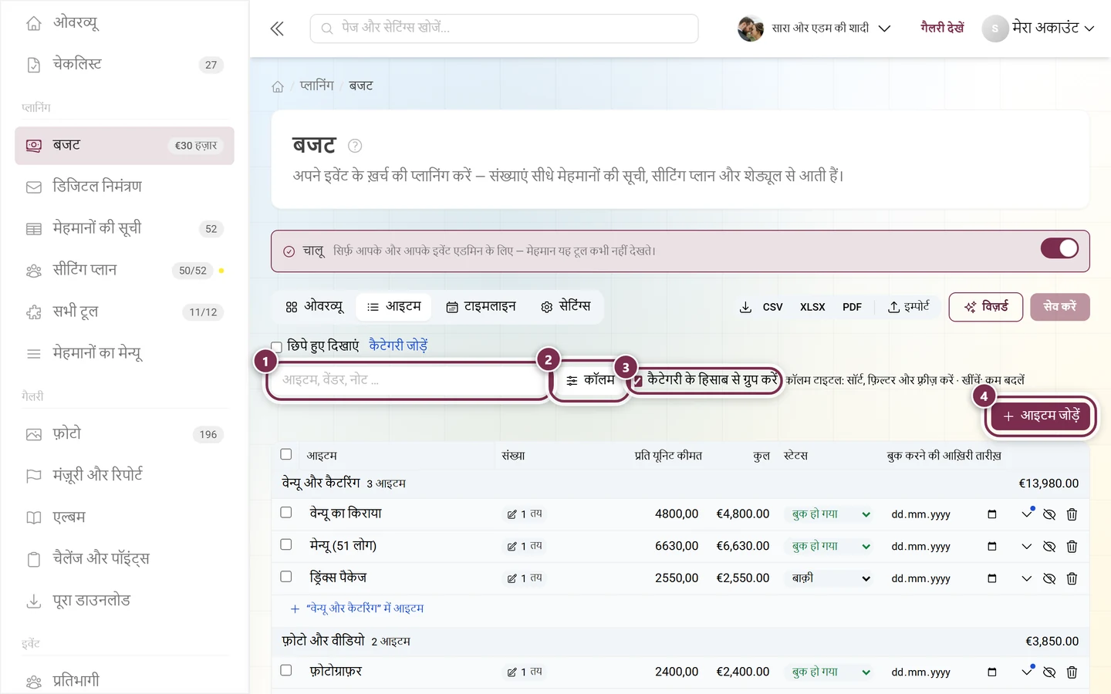The height and width of the screenshot is (694, 1111).
Task: Collapse the sidebar with the double-chevron icon
Action: click(277, 29)
